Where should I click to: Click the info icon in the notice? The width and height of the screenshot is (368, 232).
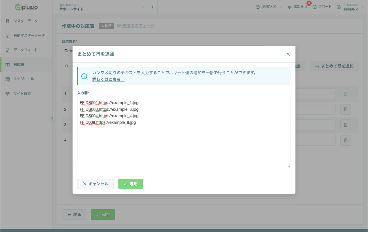[x=84, y=76]
